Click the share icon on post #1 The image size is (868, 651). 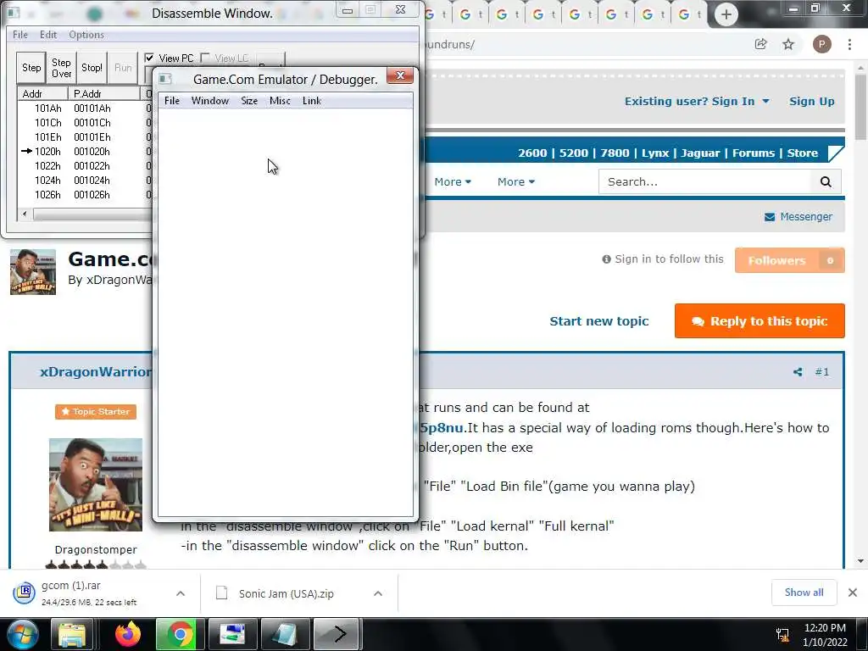tap(797, 372)
